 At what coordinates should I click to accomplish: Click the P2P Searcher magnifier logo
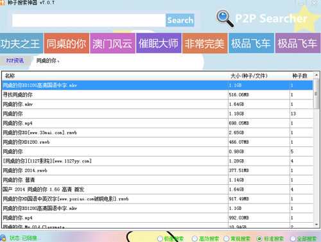pyautogui.click(x=225, y=19)
